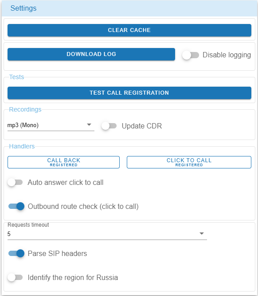Screen dimensions: 258x296
Task: Click the Disable logging label text
Action: point(227,55)
